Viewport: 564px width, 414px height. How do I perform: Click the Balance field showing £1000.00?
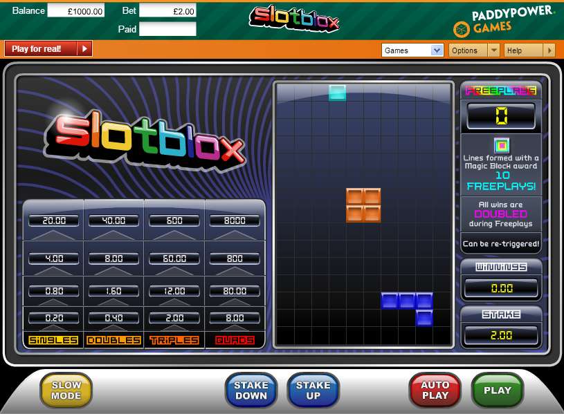tap(76, 11)
